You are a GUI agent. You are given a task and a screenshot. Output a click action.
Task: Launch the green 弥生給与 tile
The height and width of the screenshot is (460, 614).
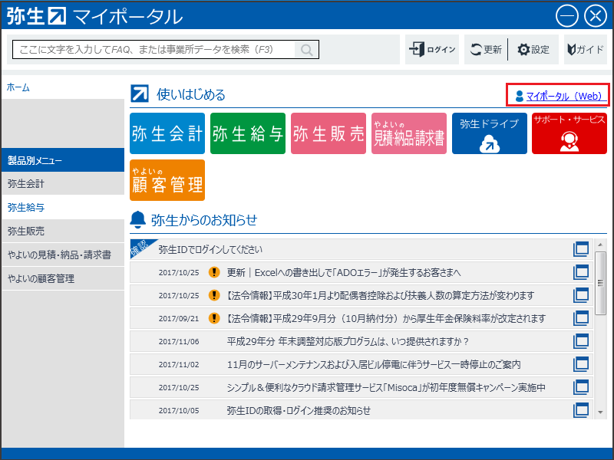248,133
